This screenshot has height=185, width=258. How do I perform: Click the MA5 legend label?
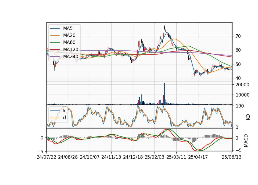[x=68, y=28]
